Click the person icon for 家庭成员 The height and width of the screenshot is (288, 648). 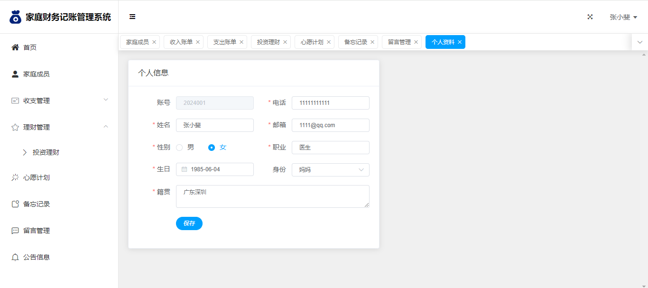(15, 74)
